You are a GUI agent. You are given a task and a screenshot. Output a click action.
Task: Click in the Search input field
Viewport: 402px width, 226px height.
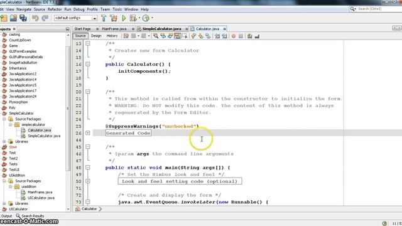(378, 9)
